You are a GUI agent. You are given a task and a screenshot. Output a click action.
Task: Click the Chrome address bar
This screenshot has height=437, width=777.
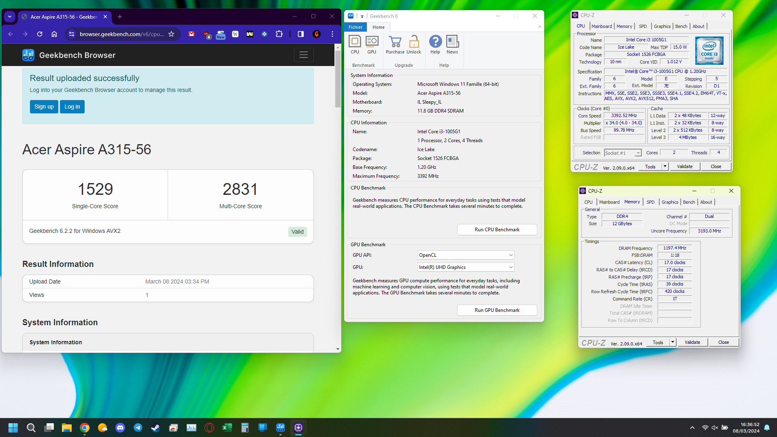pyautogui.click(x=121, y=34)
